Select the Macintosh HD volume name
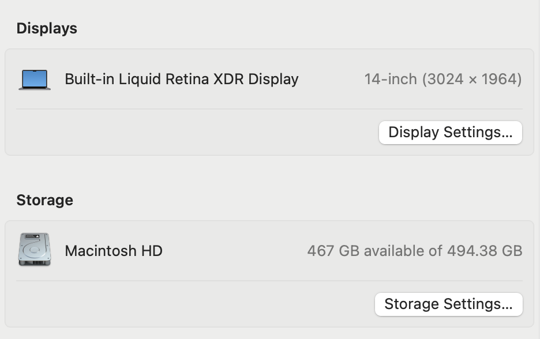This screenshot has height=339, width=540. (114, 251)
